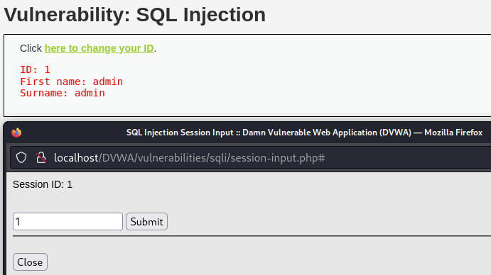Click the Close button in the popup
Screen dimensions: 491x275
click(x=30, y=262)
